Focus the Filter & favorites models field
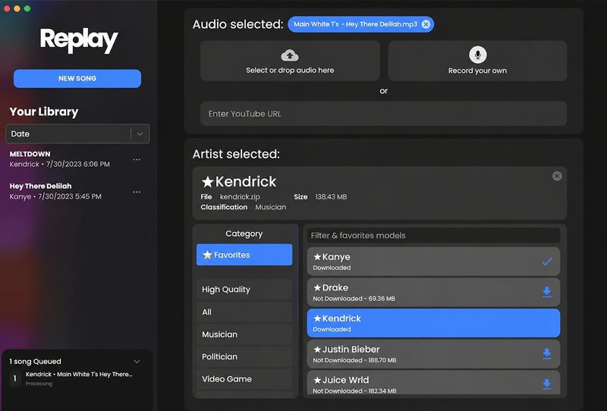607x411 pixels. click(x=433, y=235)
